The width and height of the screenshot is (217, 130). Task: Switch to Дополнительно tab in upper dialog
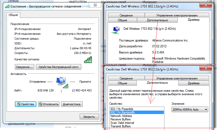[x=157, y=20]
